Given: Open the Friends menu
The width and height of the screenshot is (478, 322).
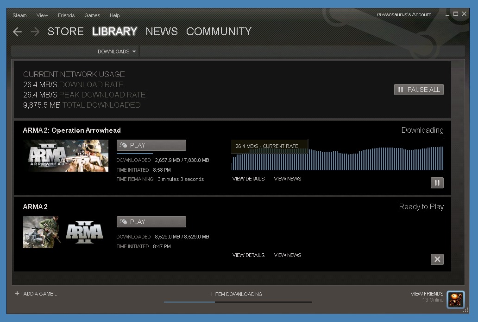Looking at the screenshot, I should [66, 15].
